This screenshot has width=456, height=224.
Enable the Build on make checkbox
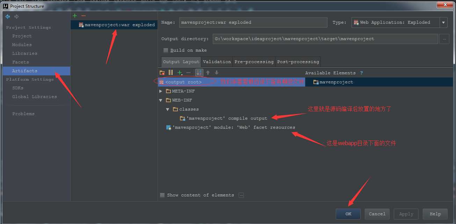166,50
